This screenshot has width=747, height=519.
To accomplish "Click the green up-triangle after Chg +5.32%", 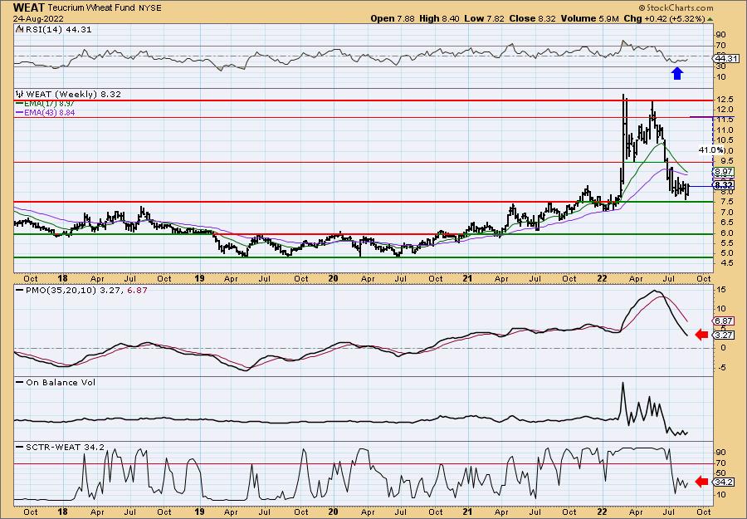I will click(x=710, y=18).
